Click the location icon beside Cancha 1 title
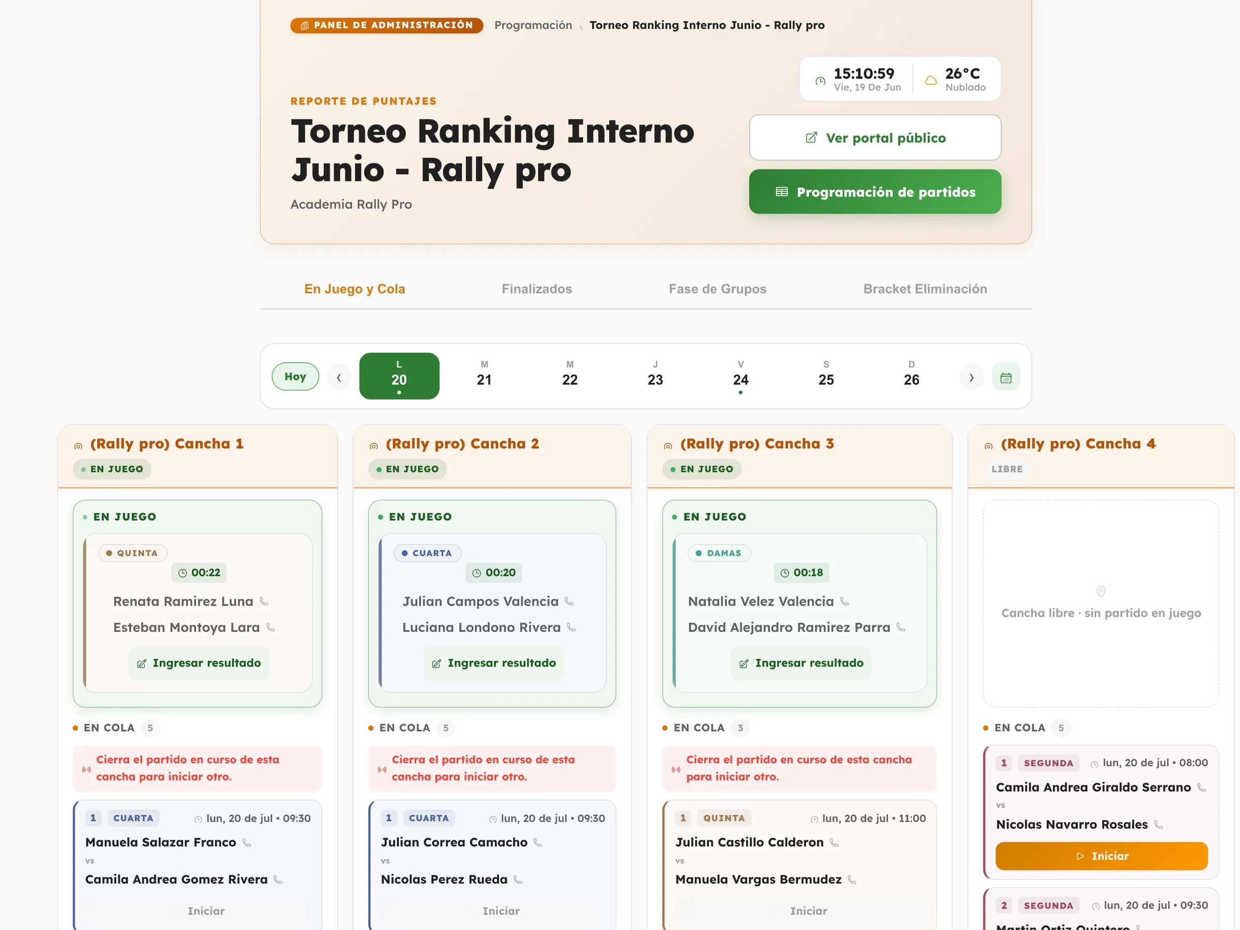The image size is (1240, 930). (x=79, y=446)
